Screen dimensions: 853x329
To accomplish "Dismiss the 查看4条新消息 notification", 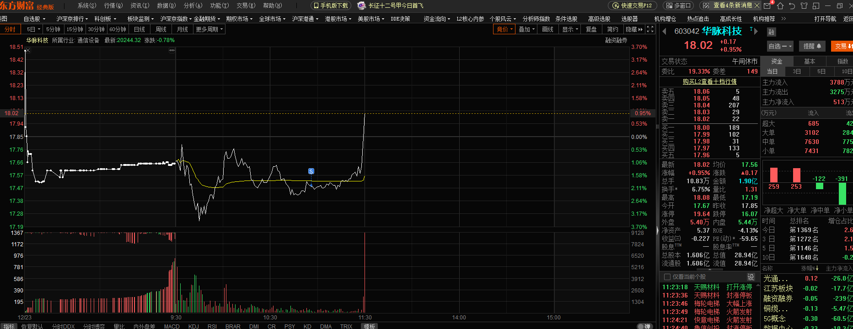I will coord(756,5).
